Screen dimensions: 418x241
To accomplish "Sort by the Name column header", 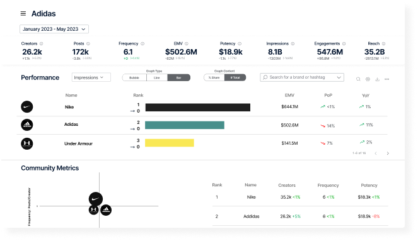I will (x=71, y=95).
